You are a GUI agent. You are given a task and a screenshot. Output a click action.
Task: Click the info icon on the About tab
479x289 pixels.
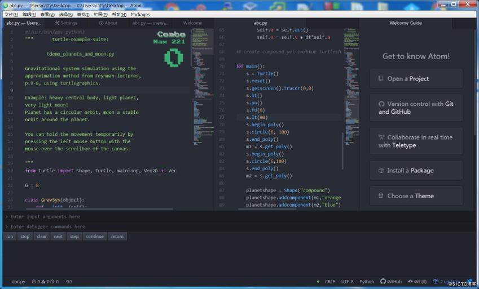[101, 23]
